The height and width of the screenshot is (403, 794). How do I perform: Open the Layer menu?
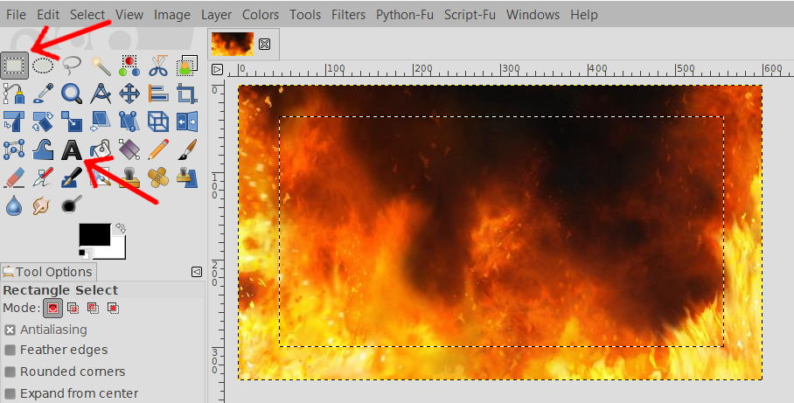216,15
